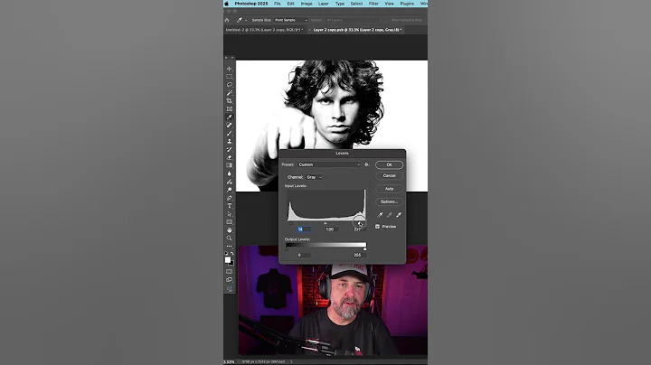The height and width of the screenshot is (365, 651).
Task: Open the Select menu
Action: pos(356,4)
